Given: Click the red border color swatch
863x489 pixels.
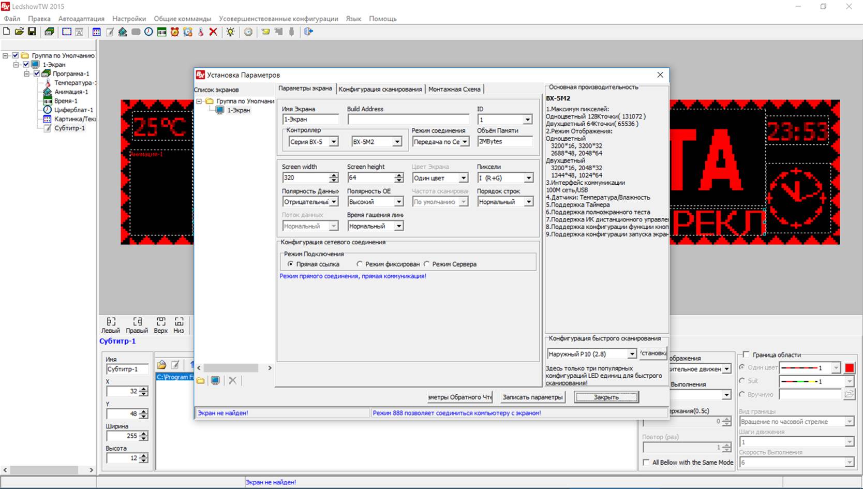Looking at the screenshot, I should (849, 368).
